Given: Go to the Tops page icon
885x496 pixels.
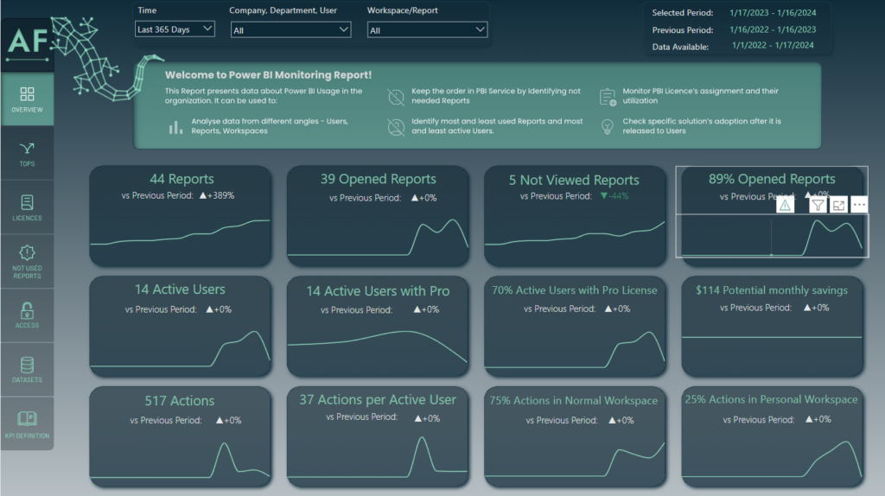Looking at the screenshot, I should coord(27,149).
